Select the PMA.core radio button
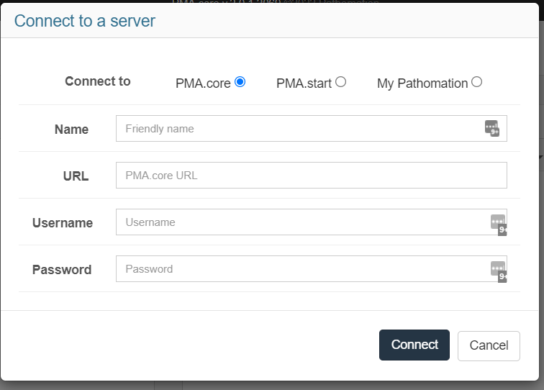 (240, 82)
